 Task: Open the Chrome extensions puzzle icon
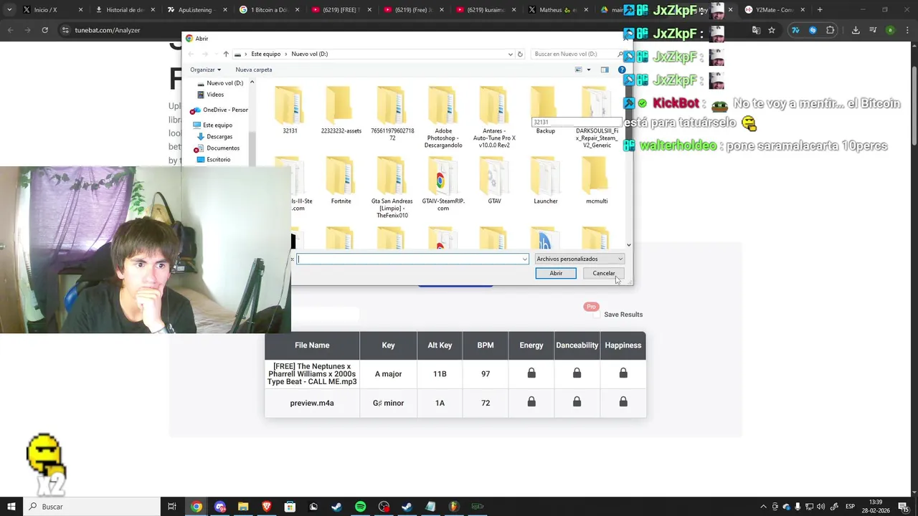coord(831,30)
